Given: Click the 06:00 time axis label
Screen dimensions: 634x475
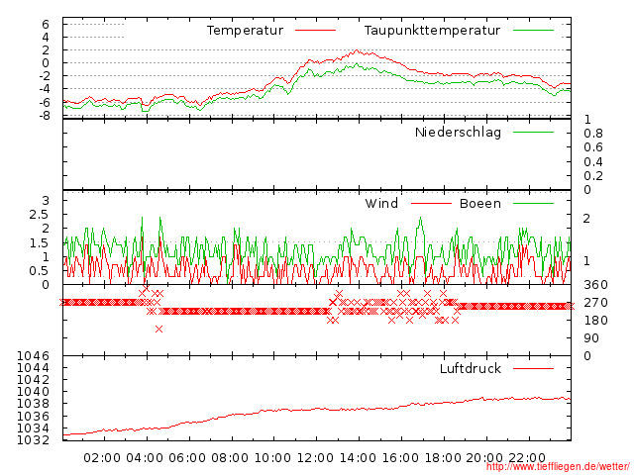Looking at the screenshot, I should pos(187,458).
